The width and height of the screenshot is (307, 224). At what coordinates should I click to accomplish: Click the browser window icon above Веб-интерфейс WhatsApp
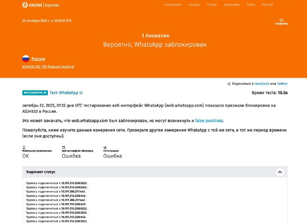[64, 148]
